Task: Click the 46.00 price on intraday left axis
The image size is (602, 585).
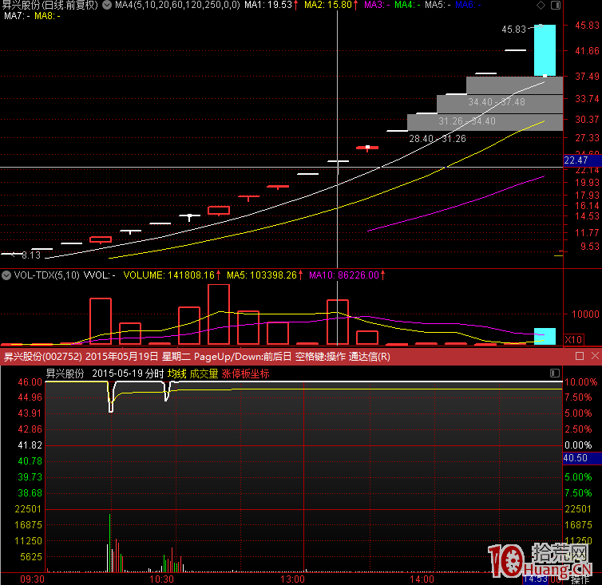Action: (30, 382)
